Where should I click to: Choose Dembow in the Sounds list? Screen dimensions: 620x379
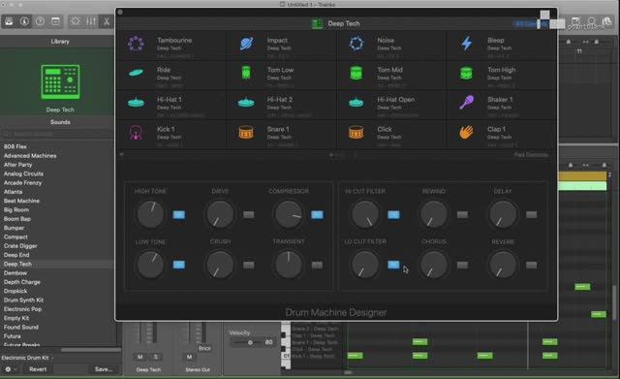tap(15, 273)
